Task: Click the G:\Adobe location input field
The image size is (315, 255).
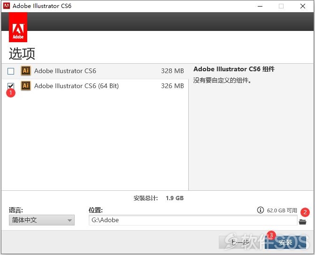Action: coord(193,220)
